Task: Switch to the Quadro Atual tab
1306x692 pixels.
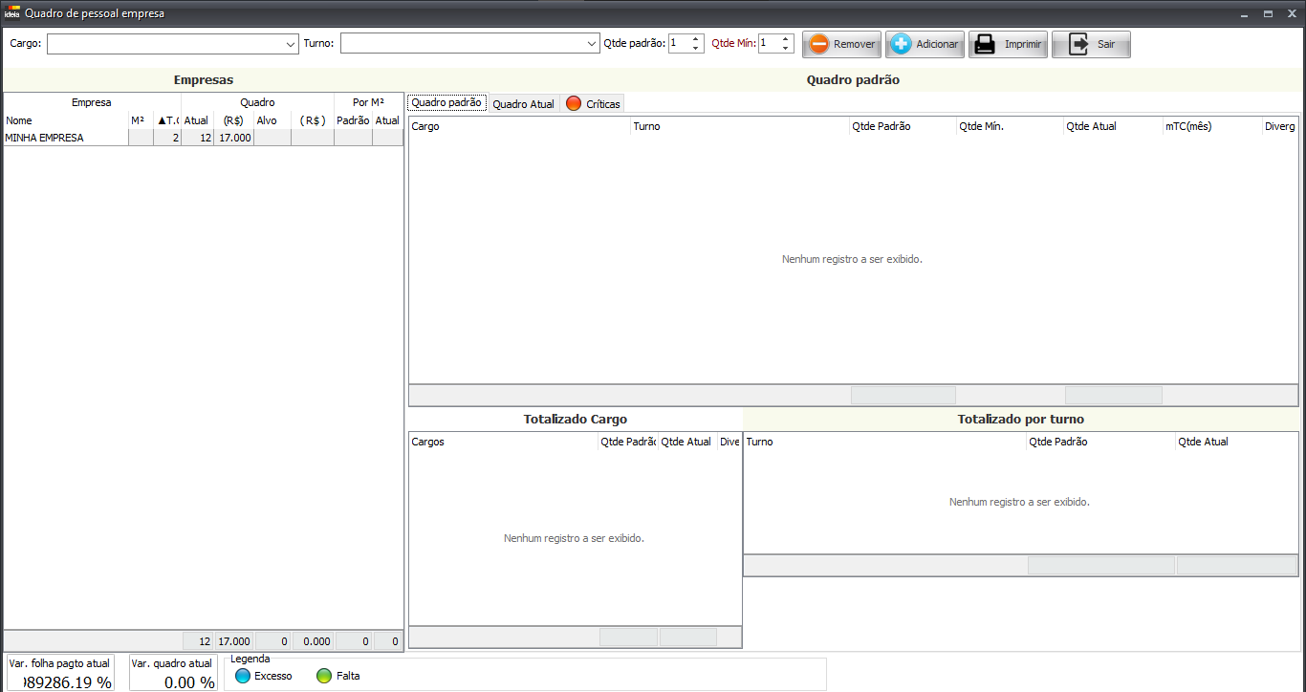Action: point(523,103)
